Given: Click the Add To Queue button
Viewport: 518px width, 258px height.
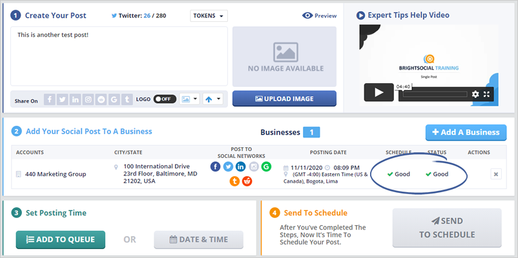Looking at the screenshot, I should coord(59,239).
